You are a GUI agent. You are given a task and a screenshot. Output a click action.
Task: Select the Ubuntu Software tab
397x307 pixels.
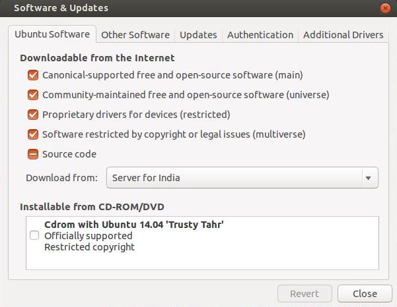[x=52, y=34]
